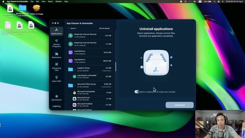Open Spotlight search in menu bar
The height and width of the screenshot is (138, 245).
(214, 2)
